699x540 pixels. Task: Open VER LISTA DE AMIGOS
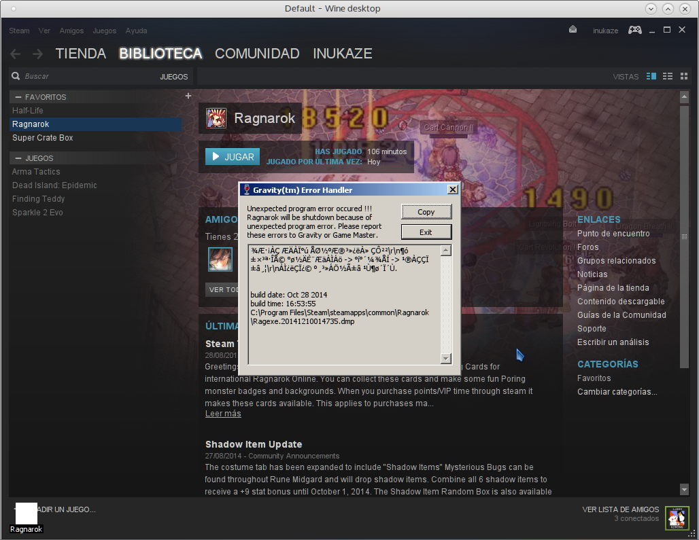pos(621,509)
